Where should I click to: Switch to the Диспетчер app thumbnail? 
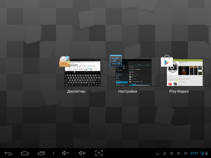[83, 73]
